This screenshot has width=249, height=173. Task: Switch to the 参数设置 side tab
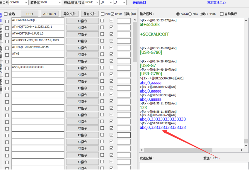(1, 33)
